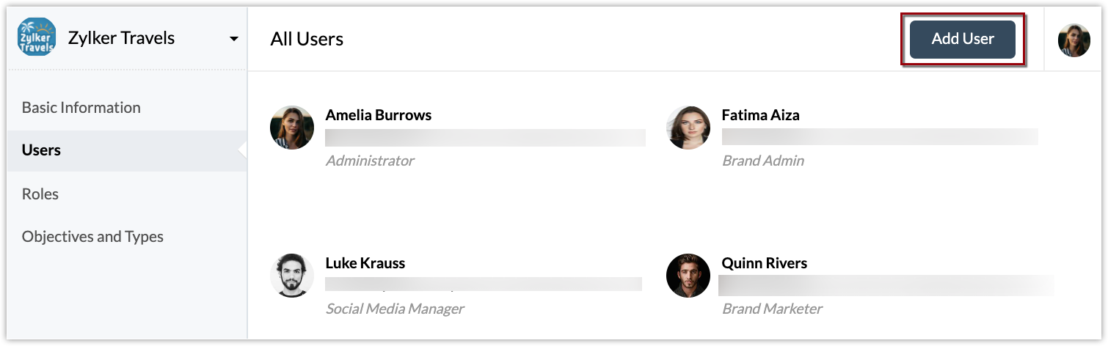Open the logged-in profile avatar at top right
1108x346 pixels.
click(x=1074, y=40)
